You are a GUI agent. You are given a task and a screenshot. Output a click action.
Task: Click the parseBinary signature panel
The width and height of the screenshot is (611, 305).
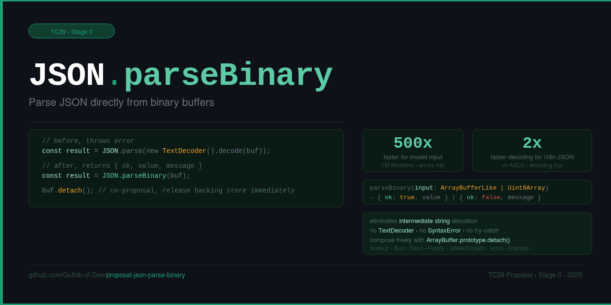(x=477, y=192)
